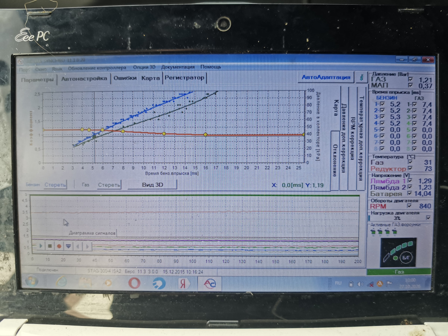The image size is (448, 336).
Task: Click the Вид 3D button
Action: [x=152, y=184]
